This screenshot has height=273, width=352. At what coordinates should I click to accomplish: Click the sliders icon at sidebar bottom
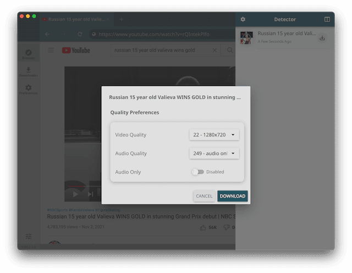click(29, 236)
